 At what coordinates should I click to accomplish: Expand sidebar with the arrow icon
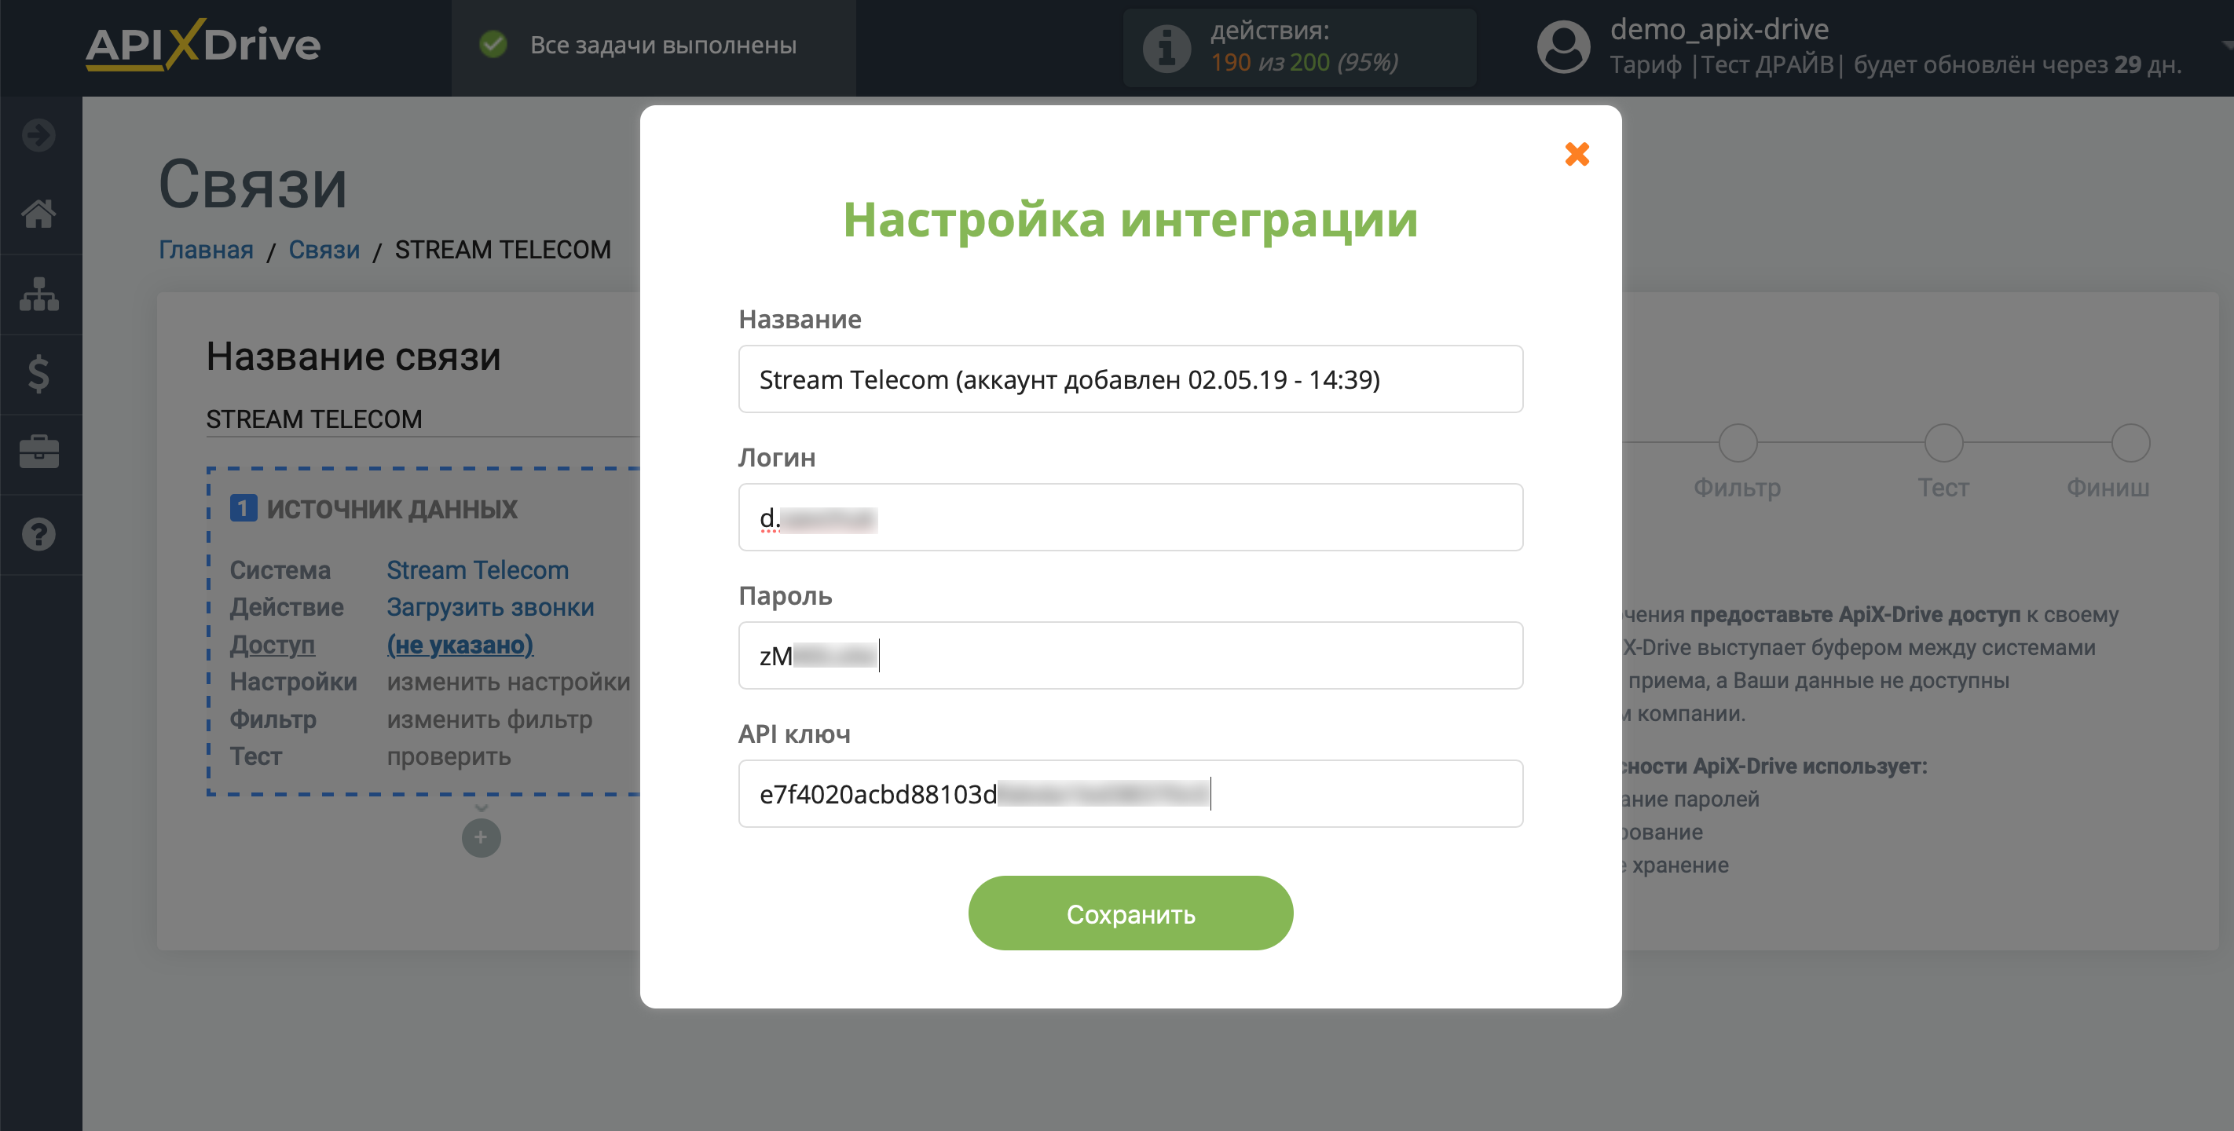coord(39,135)
